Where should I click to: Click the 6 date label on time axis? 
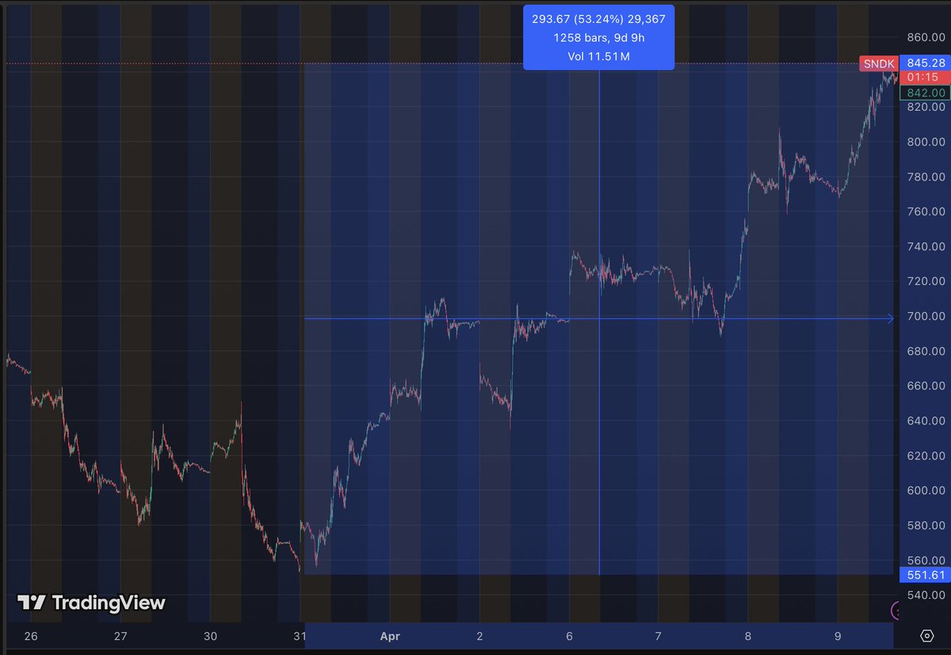569,636
